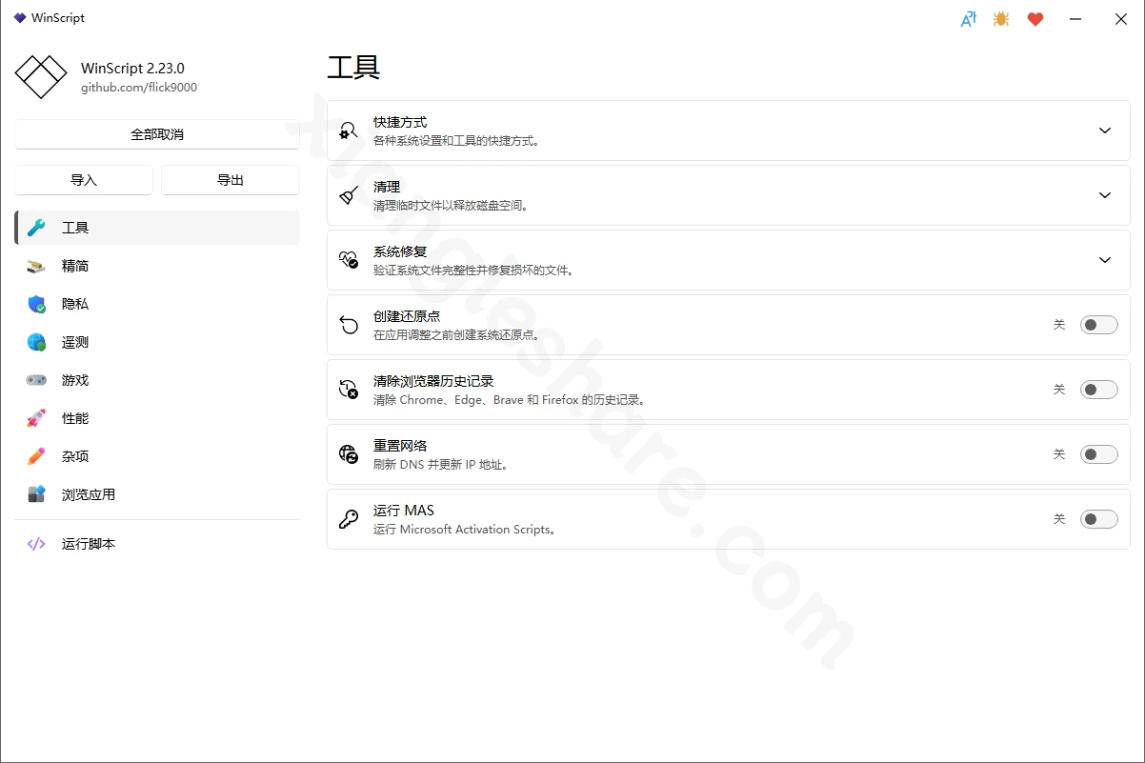Expand the 清理 section chevron
This screenshot has height=763, width=1145.
pos(1105,195)
